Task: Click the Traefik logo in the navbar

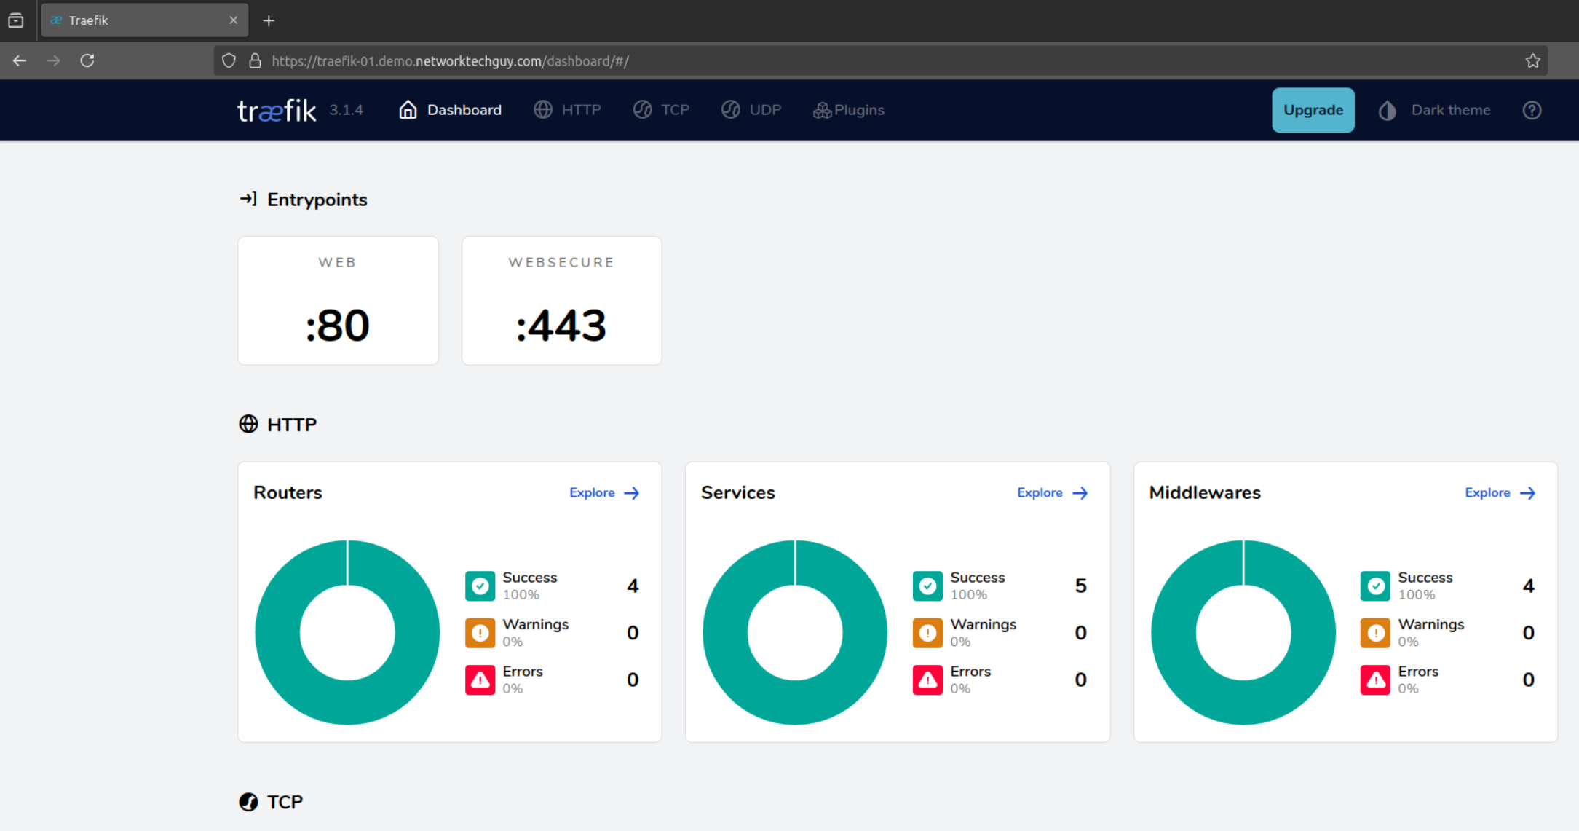Action: [277, 110]
